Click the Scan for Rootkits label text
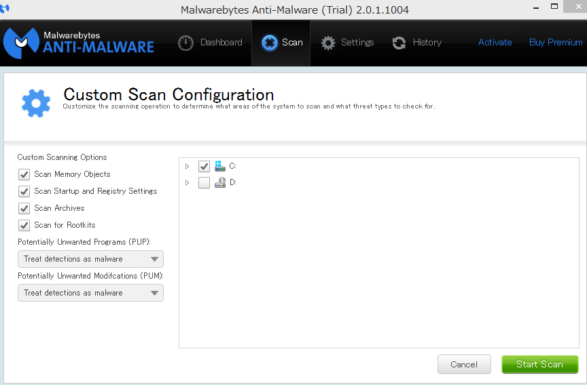The image size is (587, 385). pos(65,225)
